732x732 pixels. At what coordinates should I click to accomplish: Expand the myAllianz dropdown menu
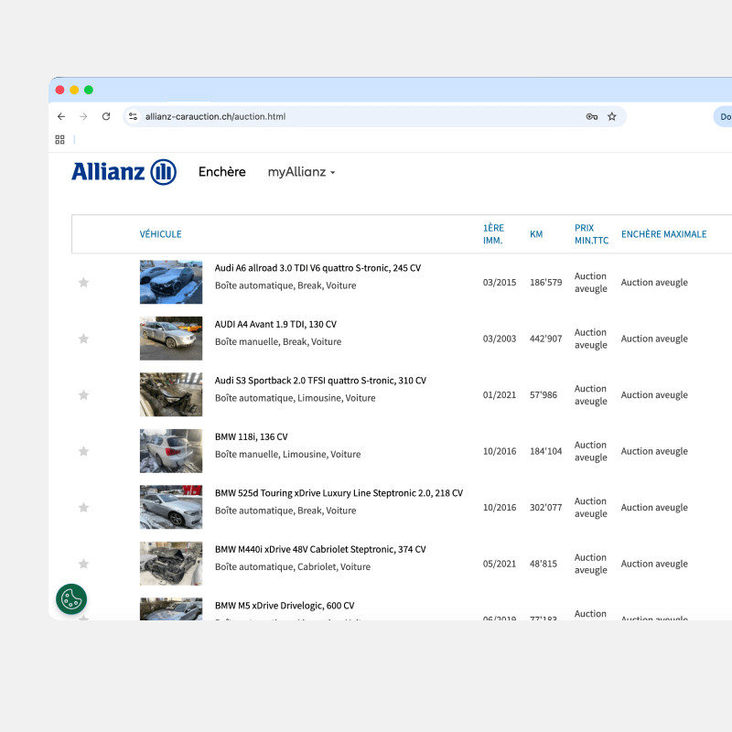(302, 172)
